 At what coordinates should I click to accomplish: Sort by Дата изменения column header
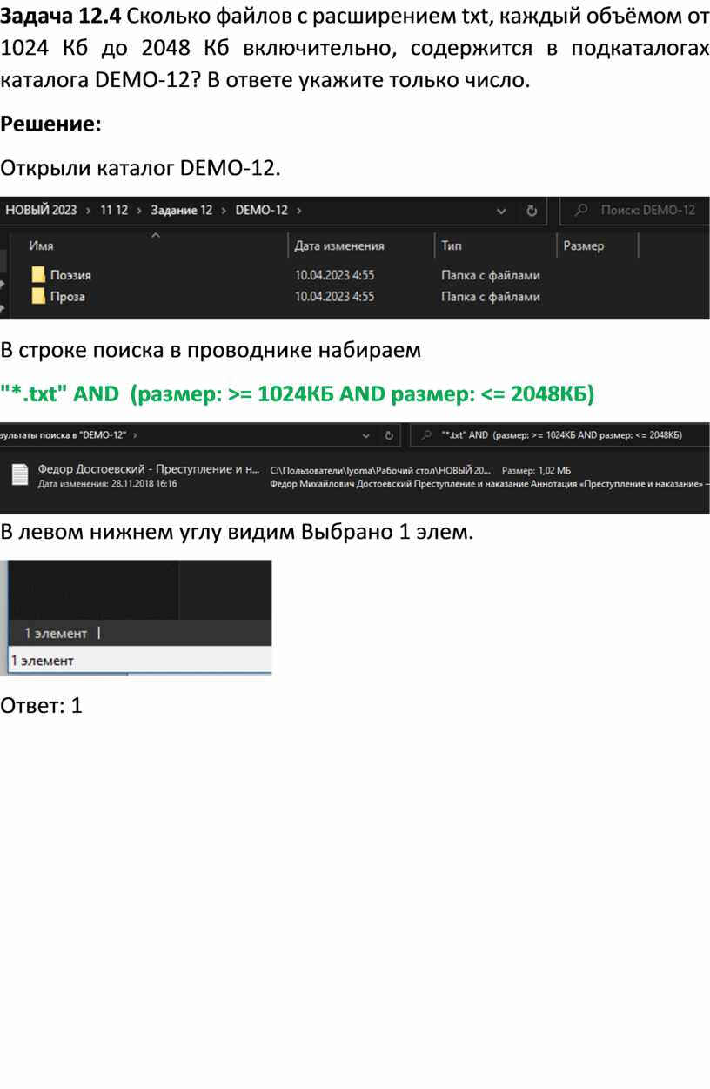[339, 246]
